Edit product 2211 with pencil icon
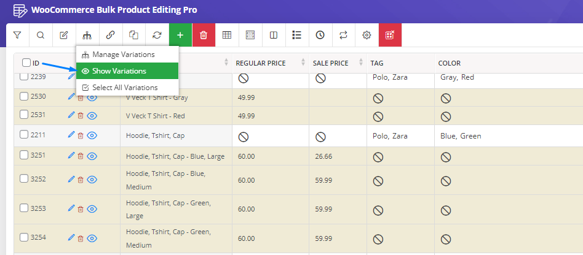583x255 pixels. coord(71,134)
